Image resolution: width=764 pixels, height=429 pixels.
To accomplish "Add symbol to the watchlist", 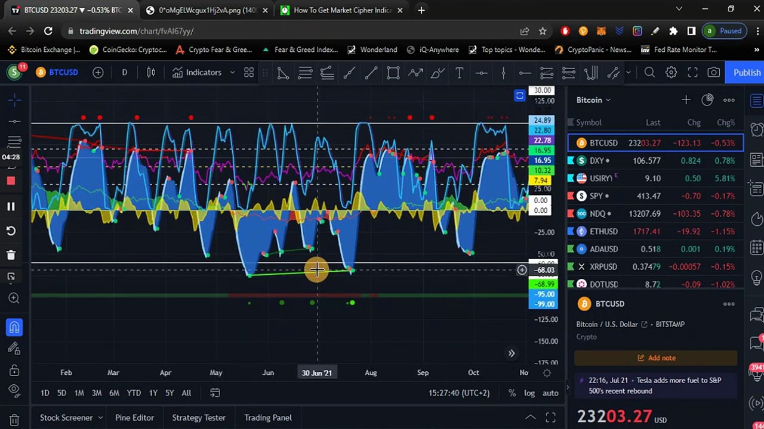I will point(686,100).
